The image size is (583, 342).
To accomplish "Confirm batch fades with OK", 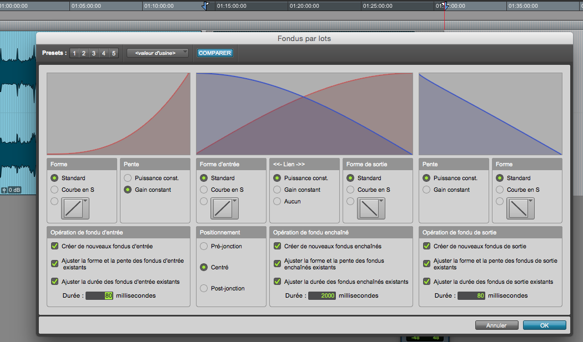I will [x=544, y=325].
